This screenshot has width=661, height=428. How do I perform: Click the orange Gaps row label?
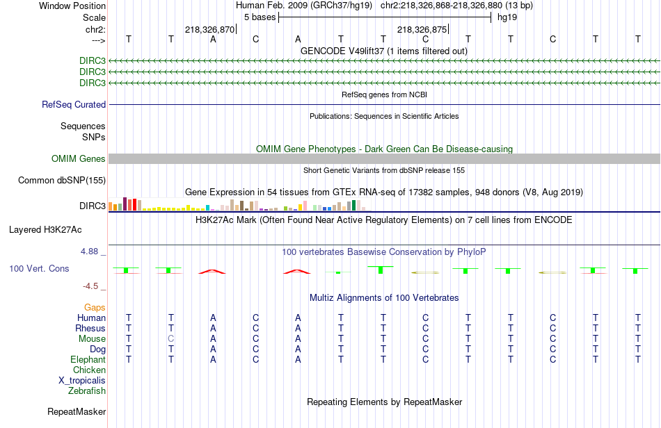(95, 308)
